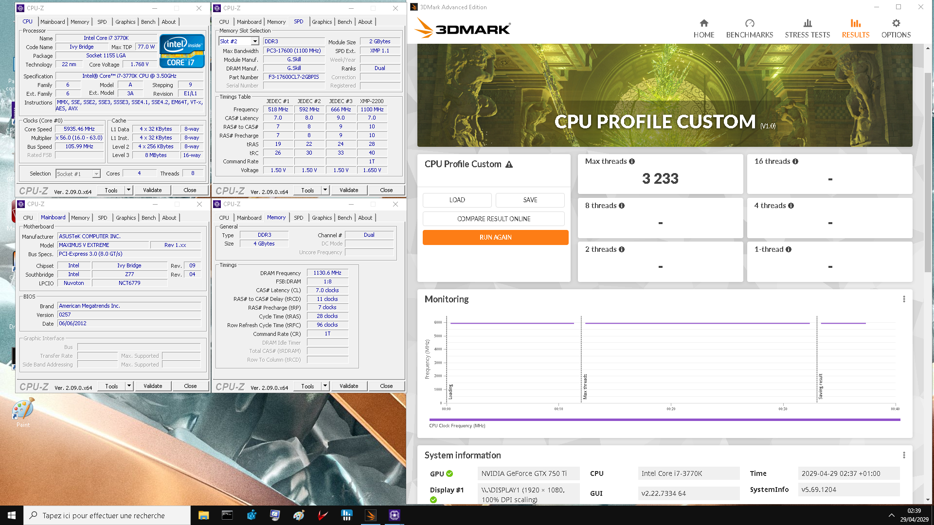
Task: Select SPD tab in bottom-right Memory CPU-Z window
Action: 299,218
